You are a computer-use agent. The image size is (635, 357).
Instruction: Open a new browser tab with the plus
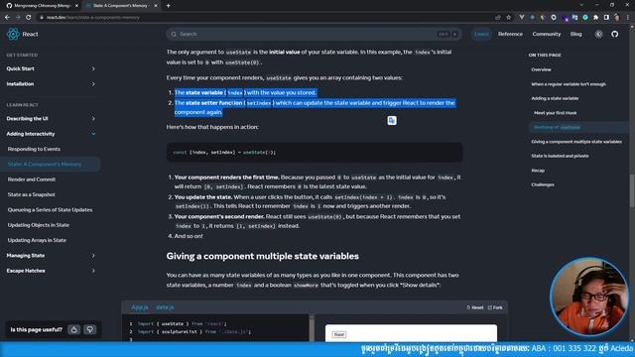pos(168,6)
